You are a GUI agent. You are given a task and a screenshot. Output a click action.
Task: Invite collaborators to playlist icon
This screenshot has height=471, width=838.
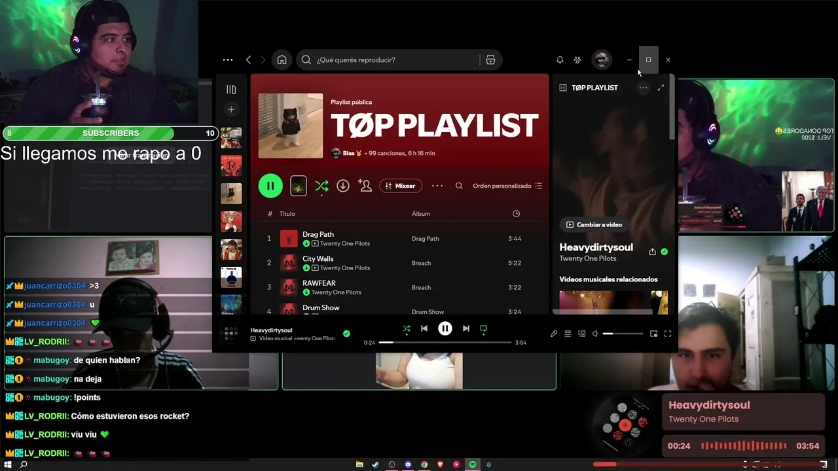[x=365, y=186]
